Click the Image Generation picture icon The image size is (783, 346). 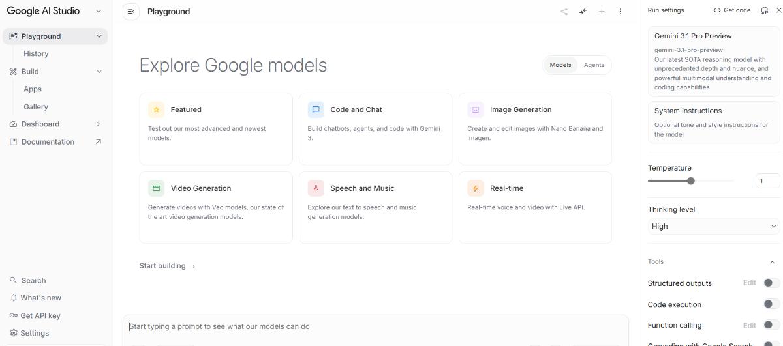[x=476, y=109]
